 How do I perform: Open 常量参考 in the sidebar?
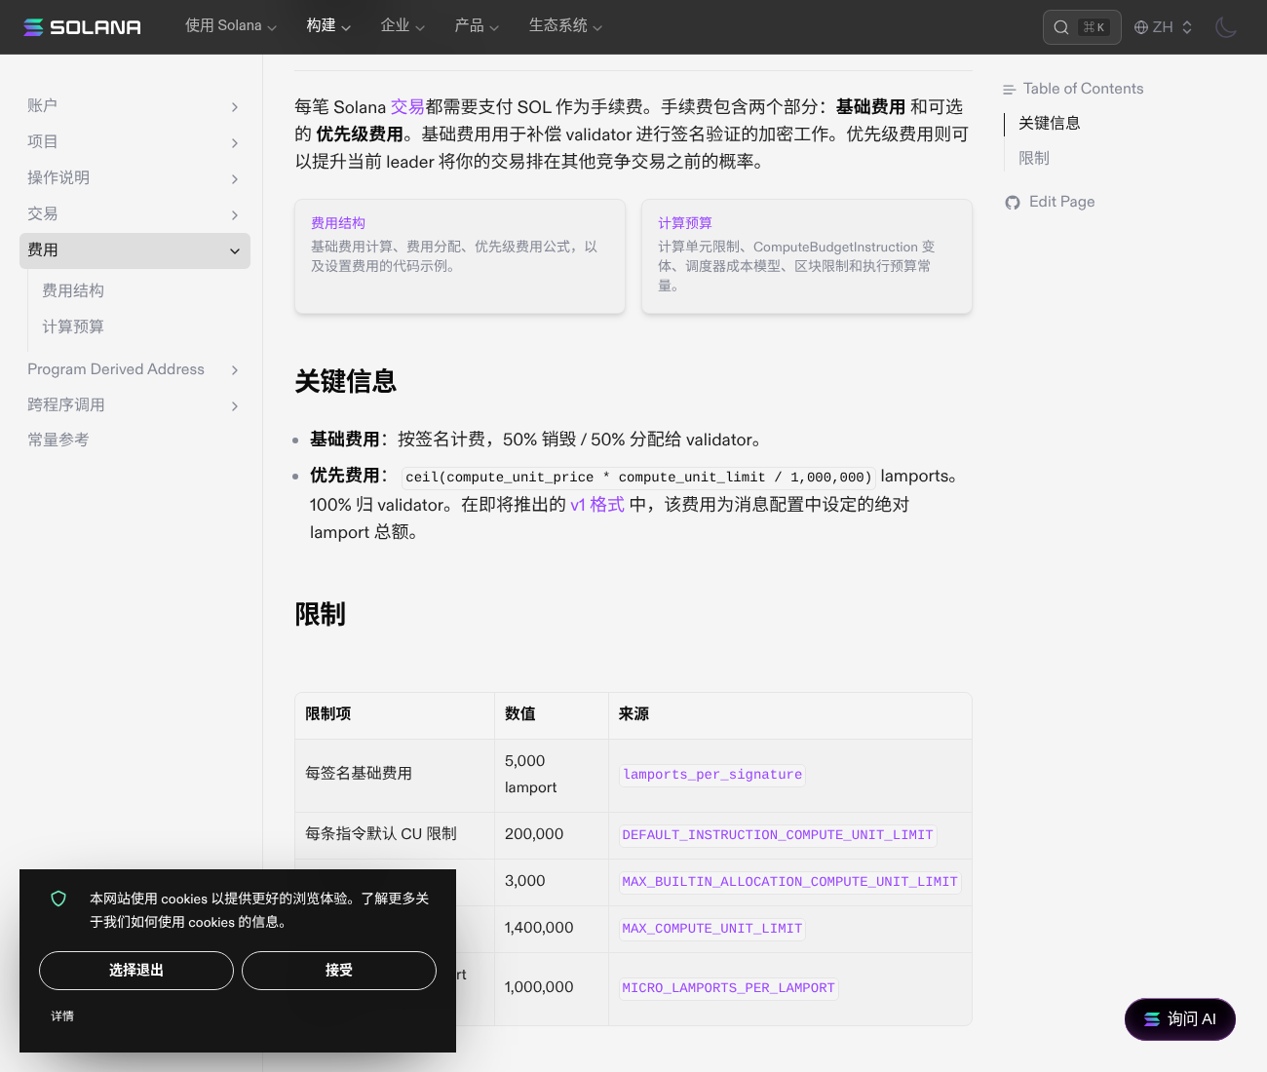pyautogui.click(x=58, y=440)
